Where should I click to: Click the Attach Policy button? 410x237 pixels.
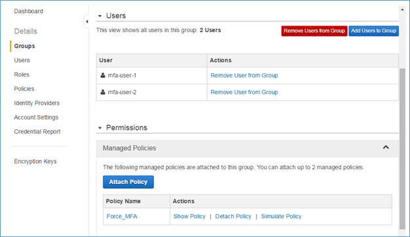tap(128, 182)
